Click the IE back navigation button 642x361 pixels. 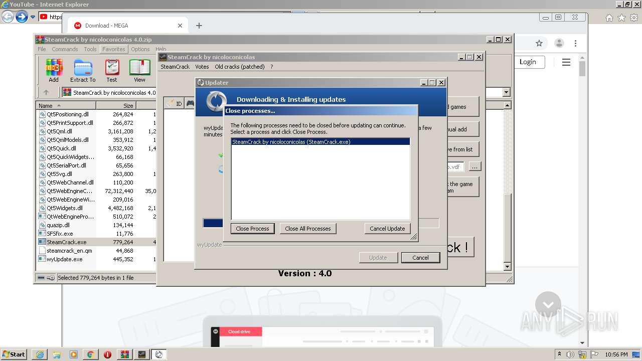point(8,17)
